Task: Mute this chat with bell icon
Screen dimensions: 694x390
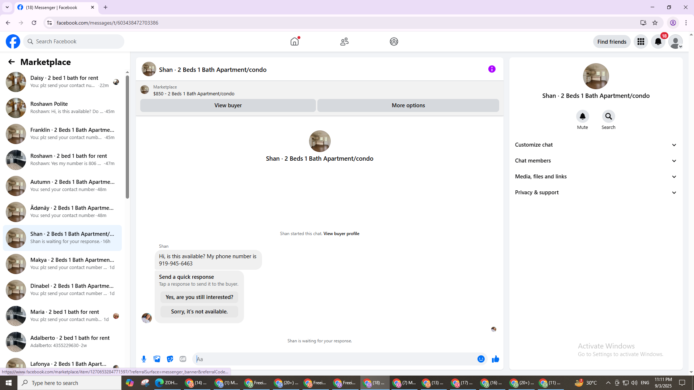Action: (582, 116)
